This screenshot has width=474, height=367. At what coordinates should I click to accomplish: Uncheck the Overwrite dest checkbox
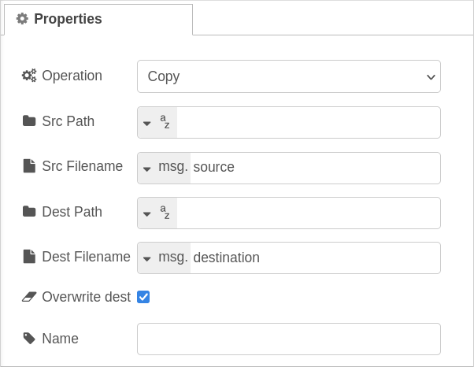143,297
